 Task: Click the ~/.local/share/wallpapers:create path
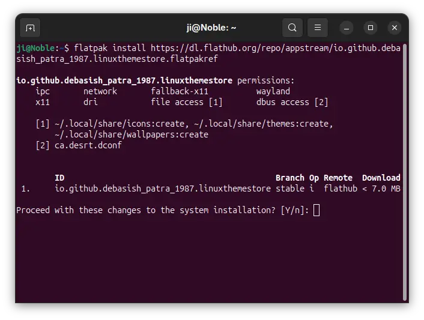coord(132,134)
